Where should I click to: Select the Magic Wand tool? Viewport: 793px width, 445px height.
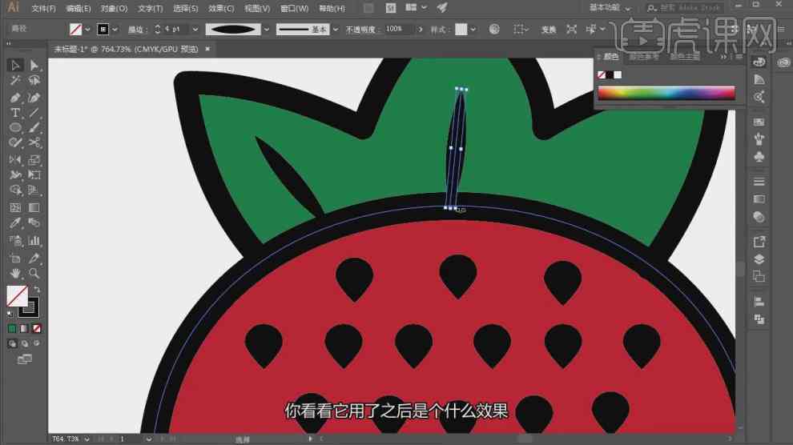click(x=14, y=80)
